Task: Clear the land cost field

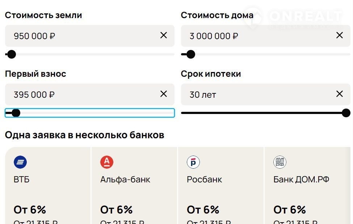Action: pyautogui.click(x=164, y=35)
